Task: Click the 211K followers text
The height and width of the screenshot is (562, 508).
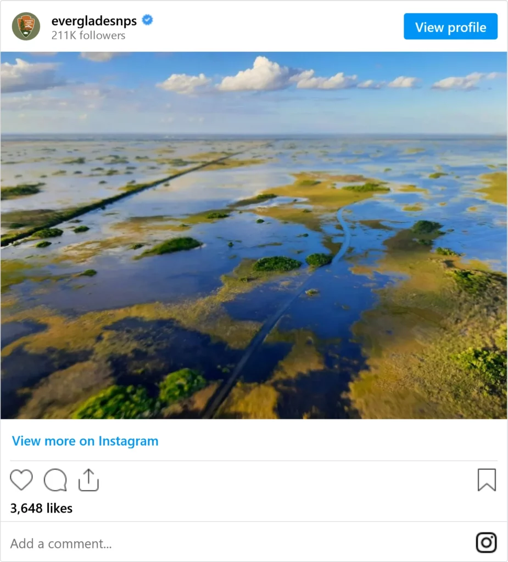Action: coord(88,36)
